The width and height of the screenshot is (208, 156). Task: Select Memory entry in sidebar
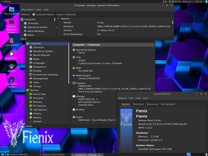(37, 102)
